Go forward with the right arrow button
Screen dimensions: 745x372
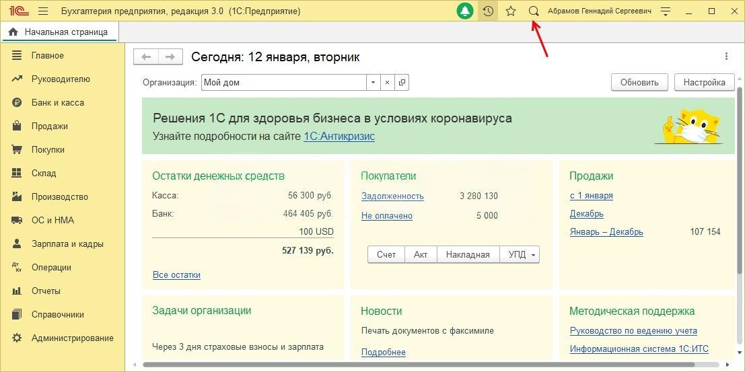tap(170, 57)
